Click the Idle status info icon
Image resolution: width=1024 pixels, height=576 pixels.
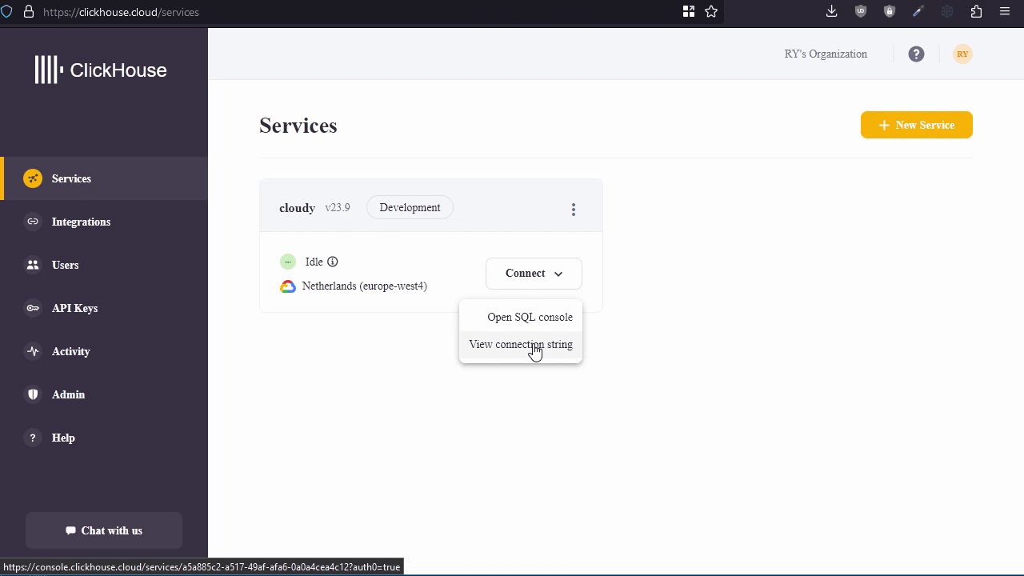333,262
